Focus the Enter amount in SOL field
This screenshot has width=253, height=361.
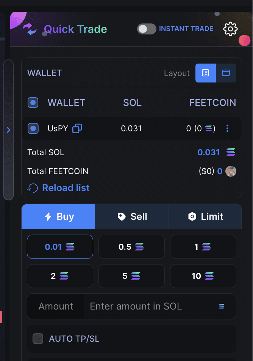click(x=152, y=306)
